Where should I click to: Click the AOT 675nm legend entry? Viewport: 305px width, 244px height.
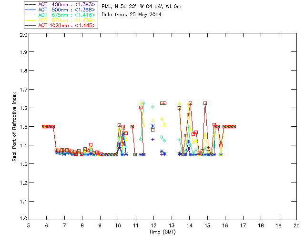(60, 15)
